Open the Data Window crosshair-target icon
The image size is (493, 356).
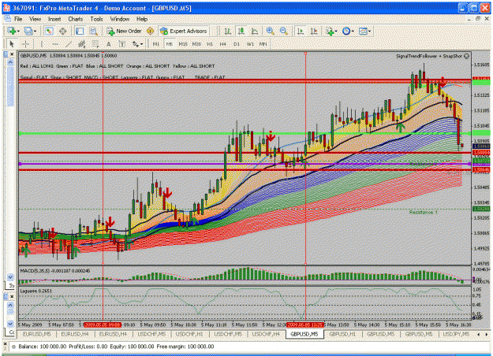tap(63, 31)
